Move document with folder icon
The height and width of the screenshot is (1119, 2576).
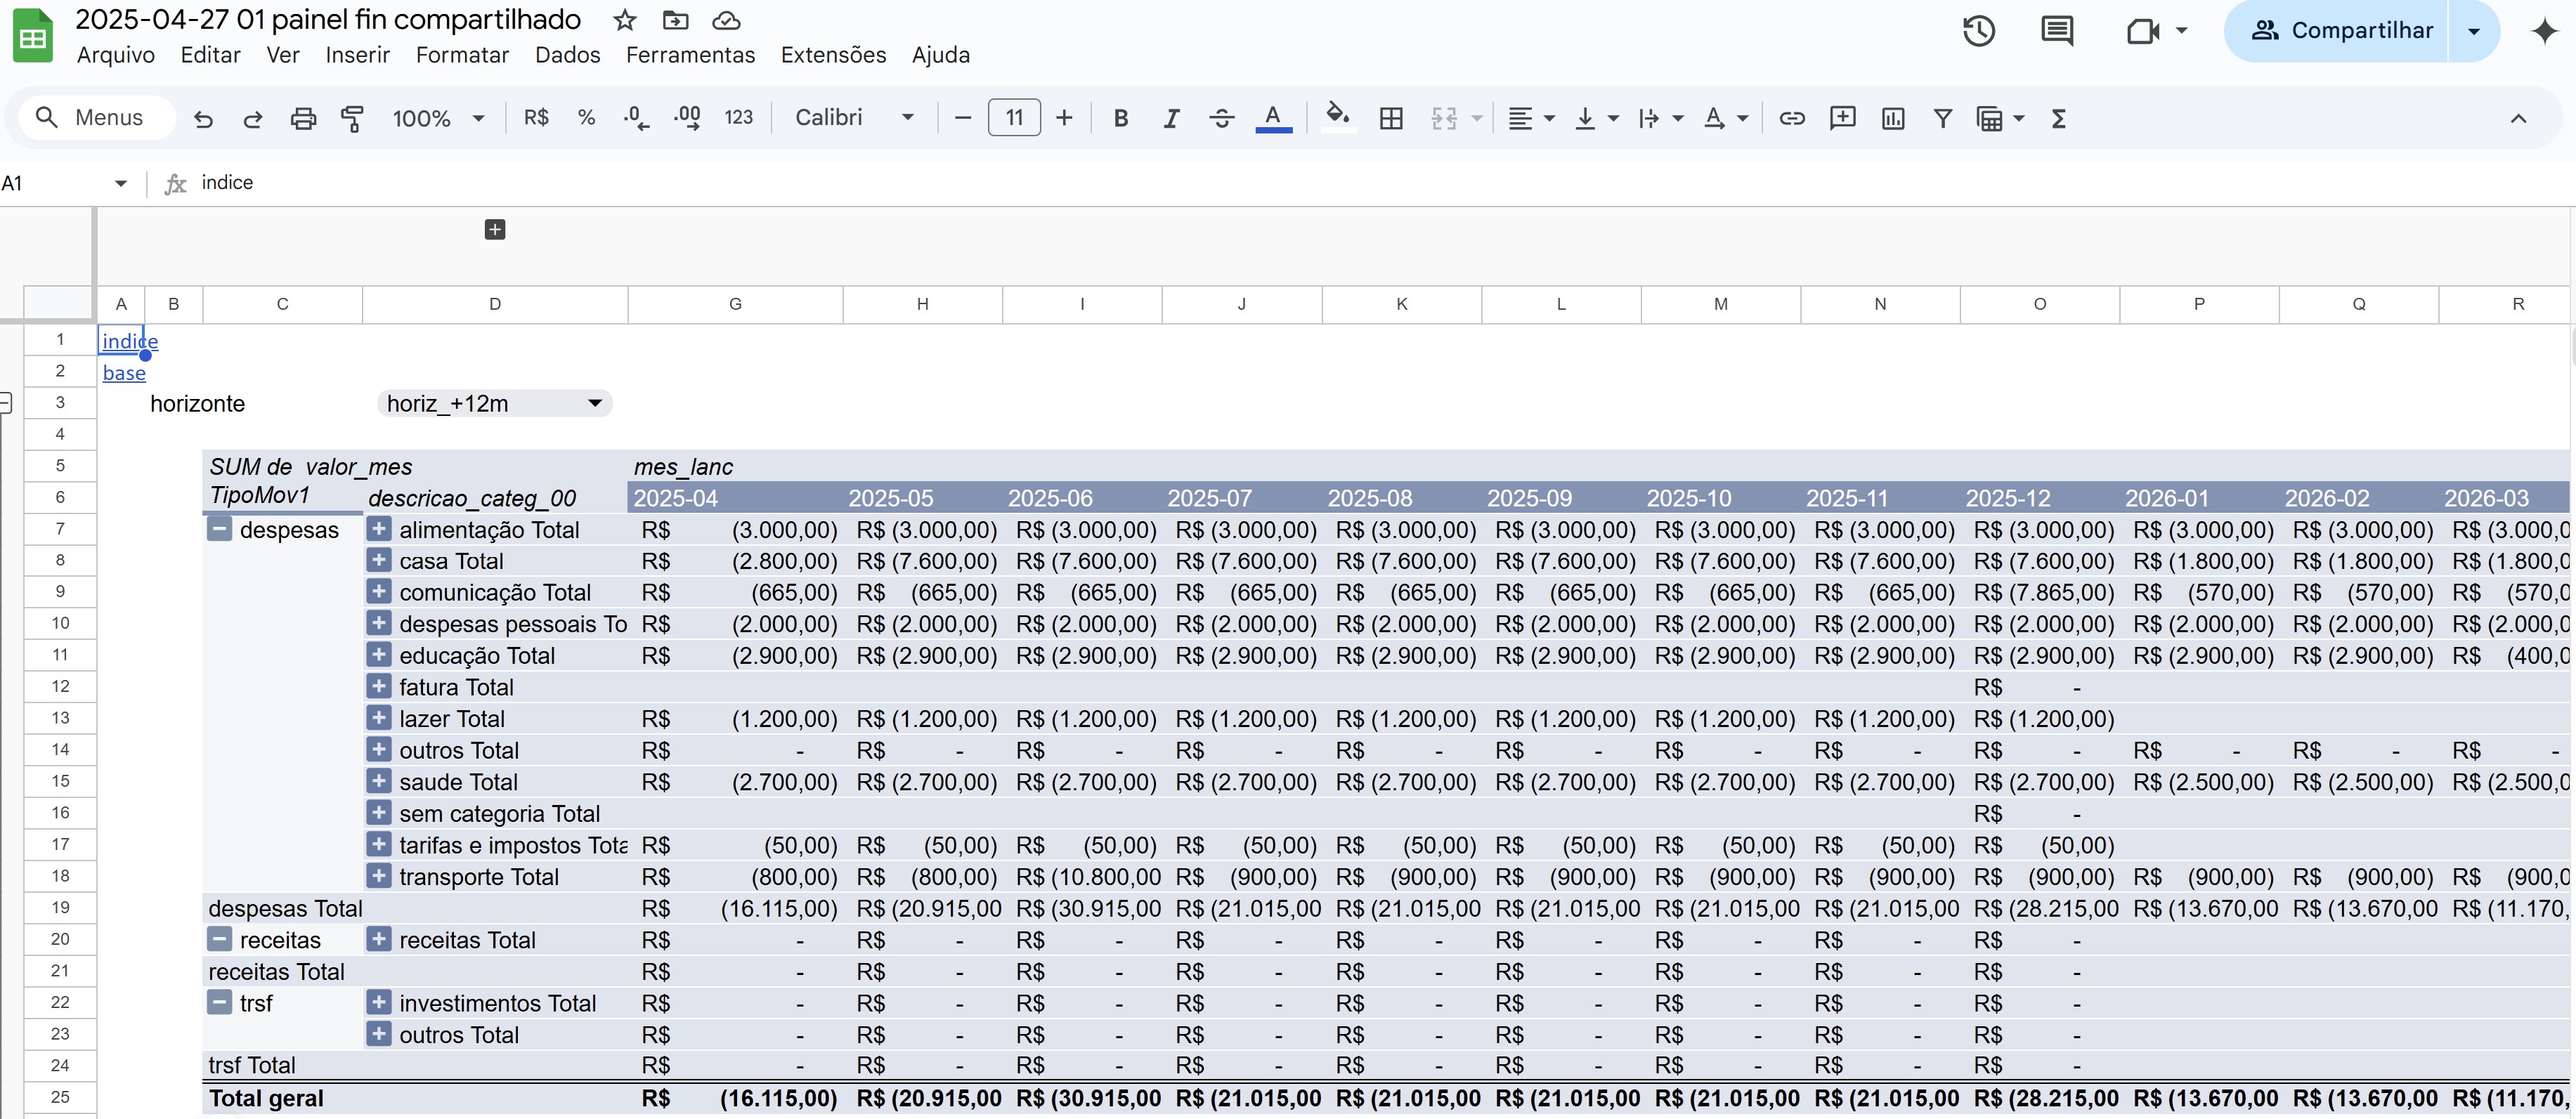click(x=676, y=20)
